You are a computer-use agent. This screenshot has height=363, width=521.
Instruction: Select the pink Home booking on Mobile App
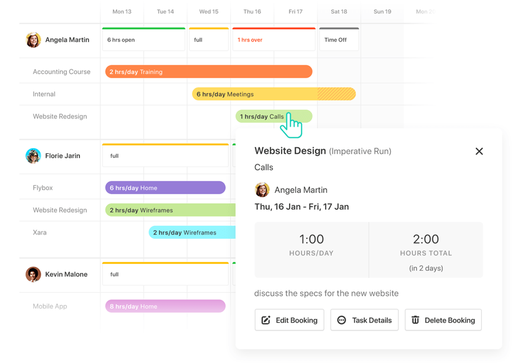164,306
